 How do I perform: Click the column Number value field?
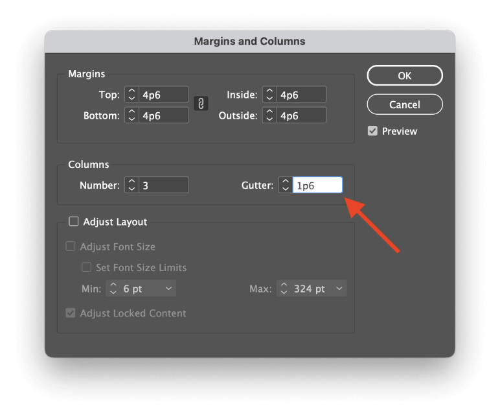point(164,185)
